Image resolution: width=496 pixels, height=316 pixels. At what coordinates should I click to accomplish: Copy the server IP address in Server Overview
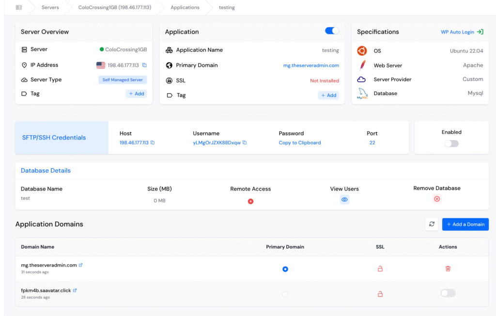[144, 65]
